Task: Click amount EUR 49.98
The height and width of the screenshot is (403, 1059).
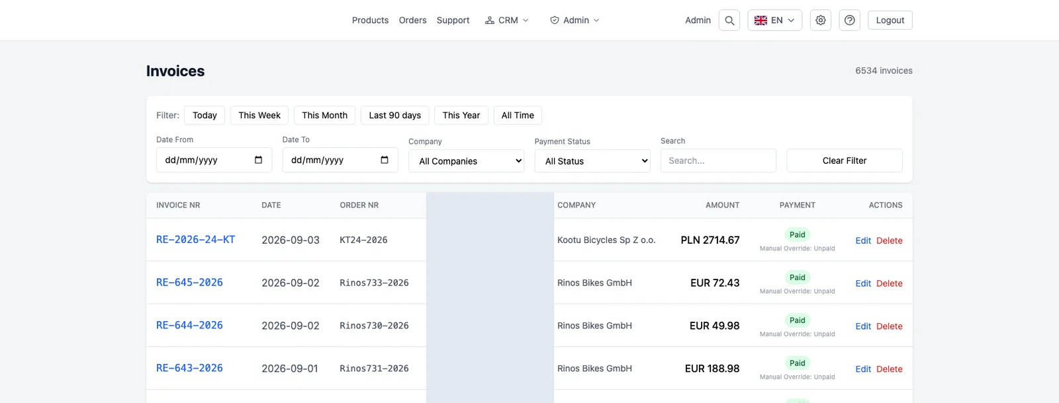Action: 715,326
